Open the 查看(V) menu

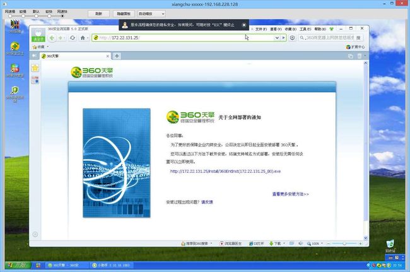point(276,29)
